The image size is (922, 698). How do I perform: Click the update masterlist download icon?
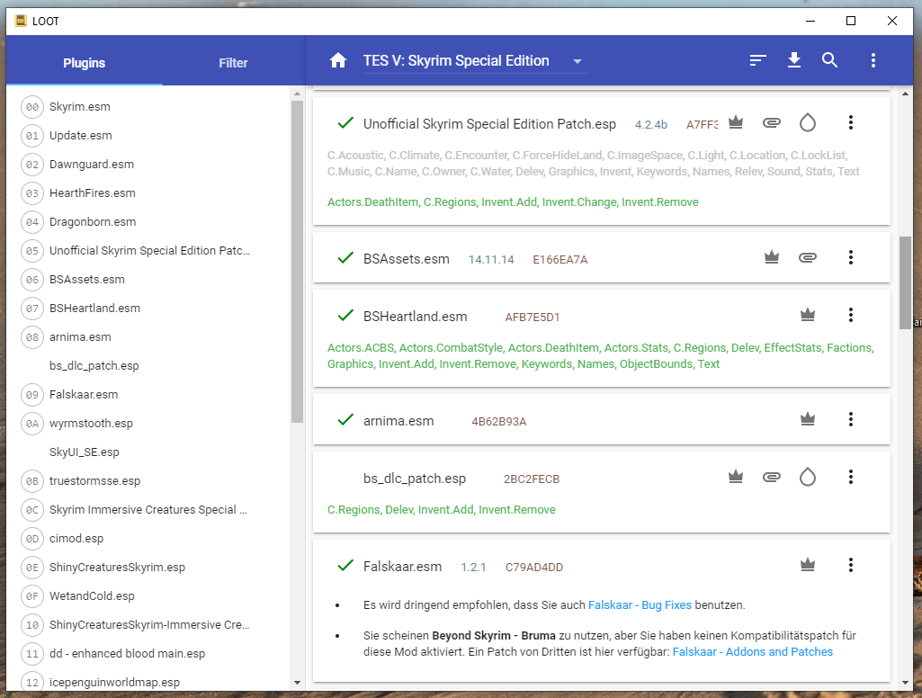pyautogui.click(x=793, y=60)
